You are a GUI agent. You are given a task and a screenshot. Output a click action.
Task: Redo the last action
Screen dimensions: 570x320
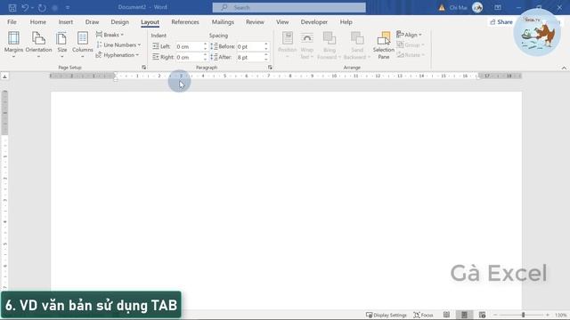42,7
